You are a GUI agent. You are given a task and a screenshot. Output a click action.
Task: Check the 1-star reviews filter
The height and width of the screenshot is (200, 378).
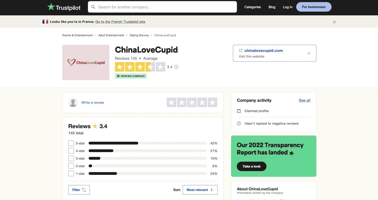(x=71, y=173)
